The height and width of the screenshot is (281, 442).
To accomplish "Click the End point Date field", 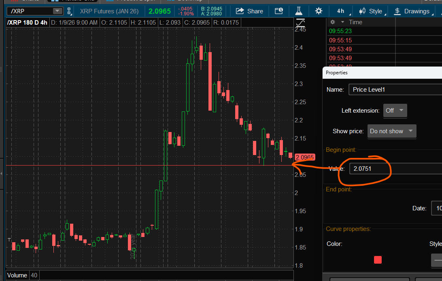I will [437, 208].
